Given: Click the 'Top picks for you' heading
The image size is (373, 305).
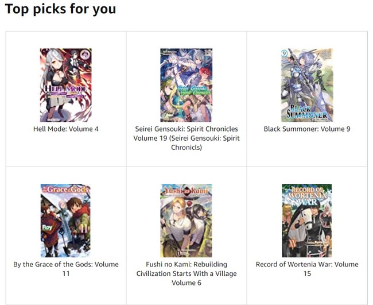Looking at the screenshot, I should tap(60, 9).
